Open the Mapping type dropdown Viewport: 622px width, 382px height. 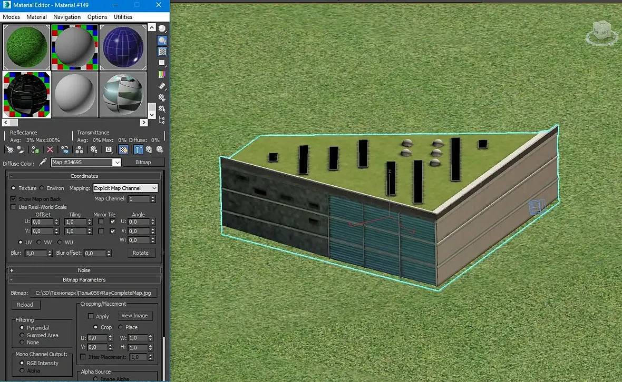tap(125, 188)
